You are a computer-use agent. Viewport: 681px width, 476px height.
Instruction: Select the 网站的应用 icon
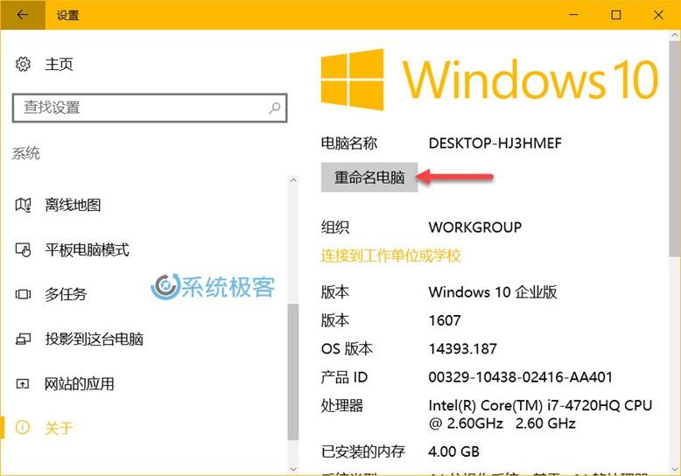click(x=23, y=384)
